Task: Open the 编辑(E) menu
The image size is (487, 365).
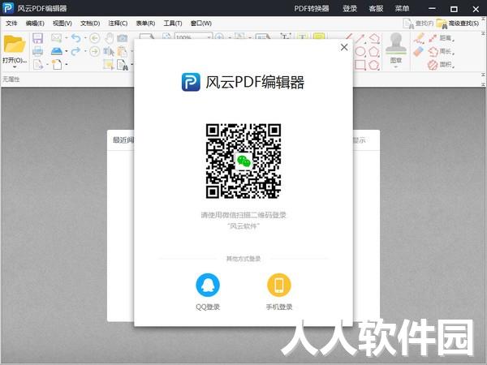Action: tap(35, 24)
